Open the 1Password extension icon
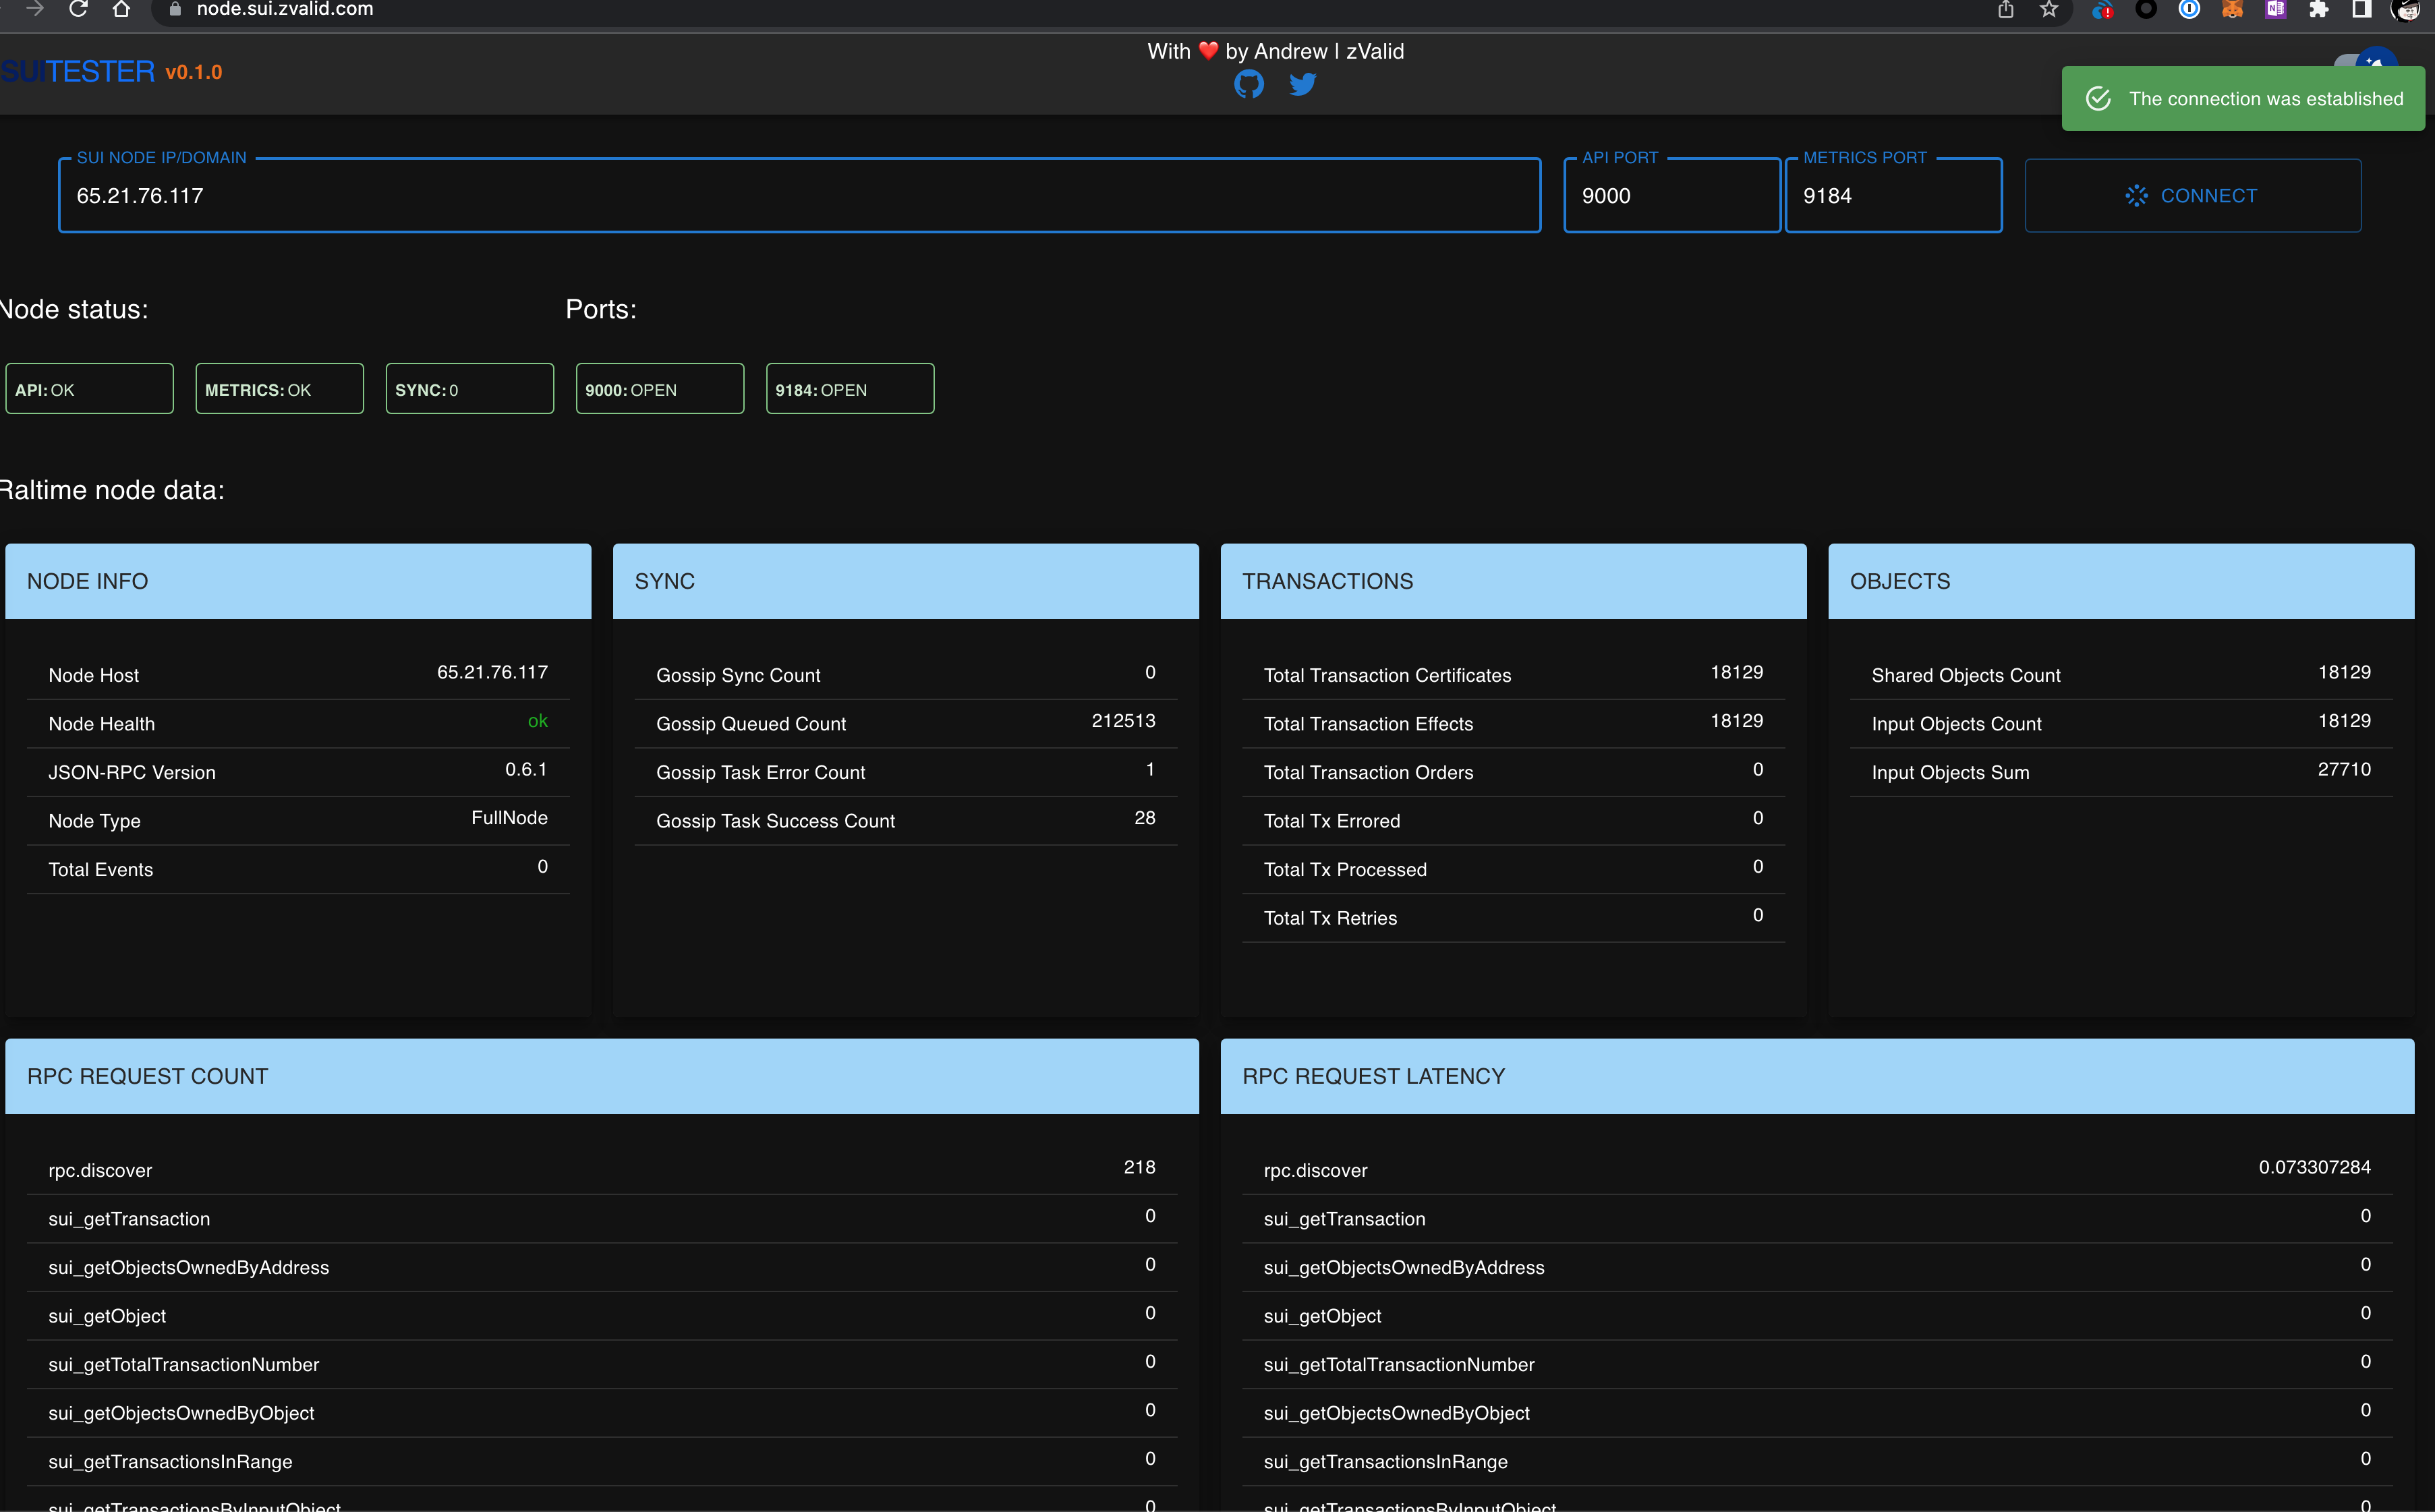 [2189, 10]
